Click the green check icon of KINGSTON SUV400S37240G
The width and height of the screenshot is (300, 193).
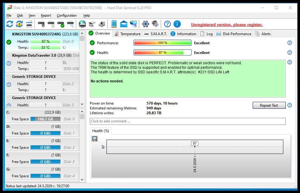[9, 42]
